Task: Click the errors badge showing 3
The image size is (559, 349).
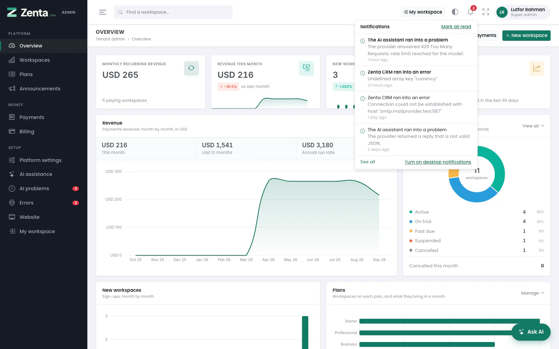Action: tap(75, 203)
